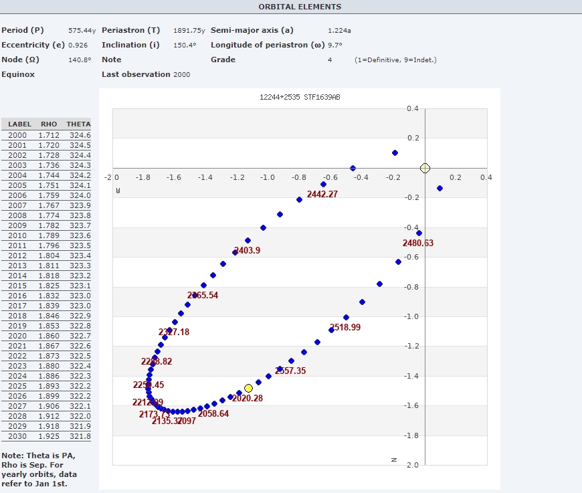Click the ORBITAL ELEMENTS section header
This screenshot has height=493, width=582.
tap(300, 7)
